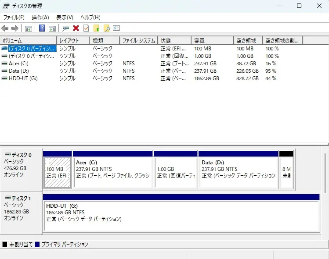
Task: Select the HDD-UT (G:) partition block
Action: (181, 213)
